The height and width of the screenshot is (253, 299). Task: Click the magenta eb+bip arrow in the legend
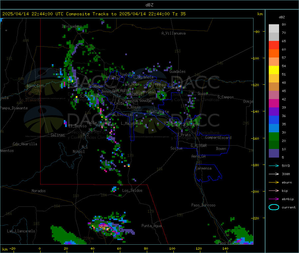click(x=274, y=199)
